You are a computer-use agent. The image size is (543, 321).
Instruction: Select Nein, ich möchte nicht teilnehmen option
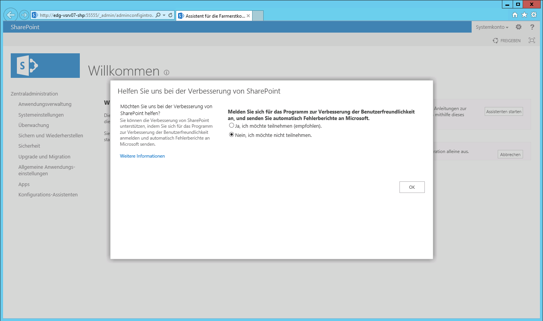[231, 135]
